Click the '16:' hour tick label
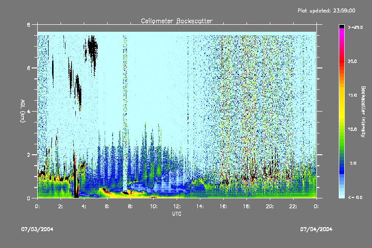 click(x=224, y=206)
